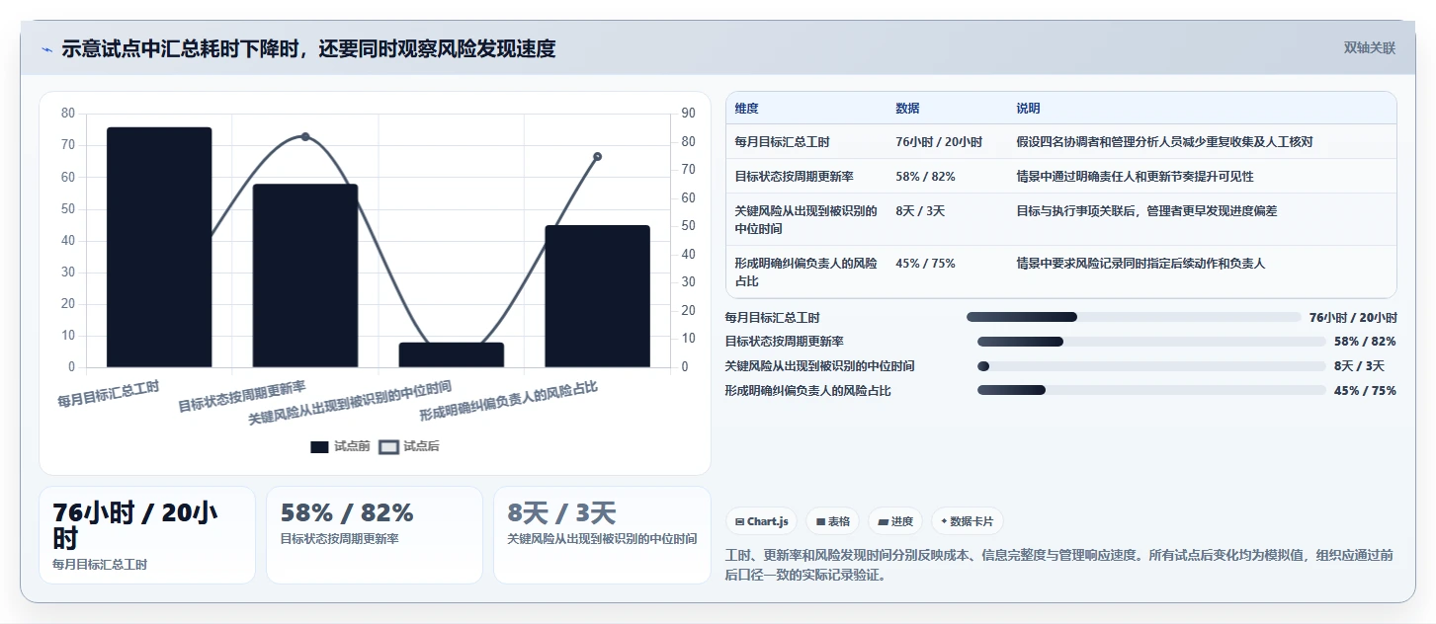Image resolution: width=1436 pixels, height=624 pixels.
Task: Click the 形成明确纠偏负责人的风险占比 progress bar
Action: pyautogui.click(x=1151, y=390)
